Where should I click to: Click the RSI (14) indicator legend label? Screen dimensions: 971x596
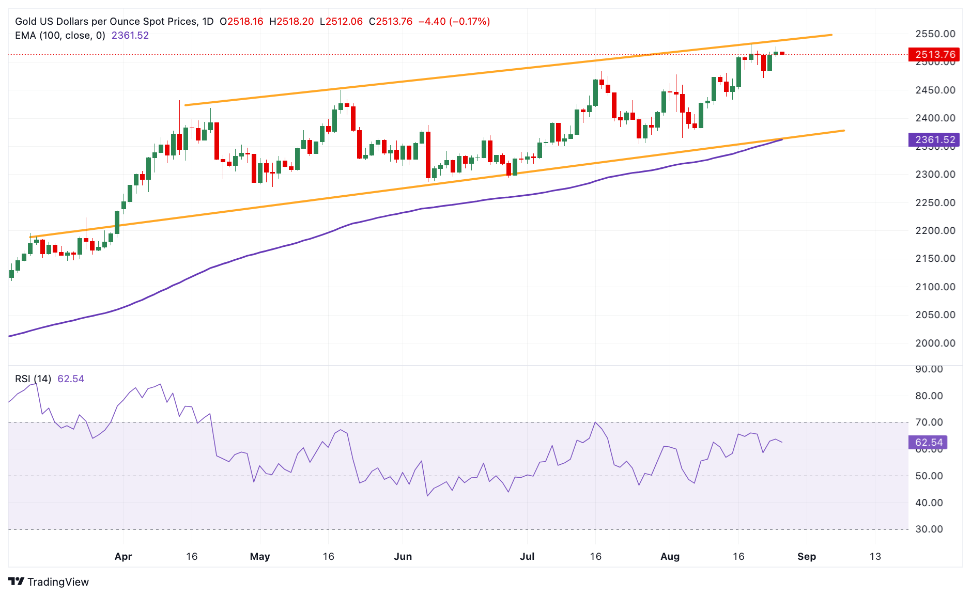33,379
